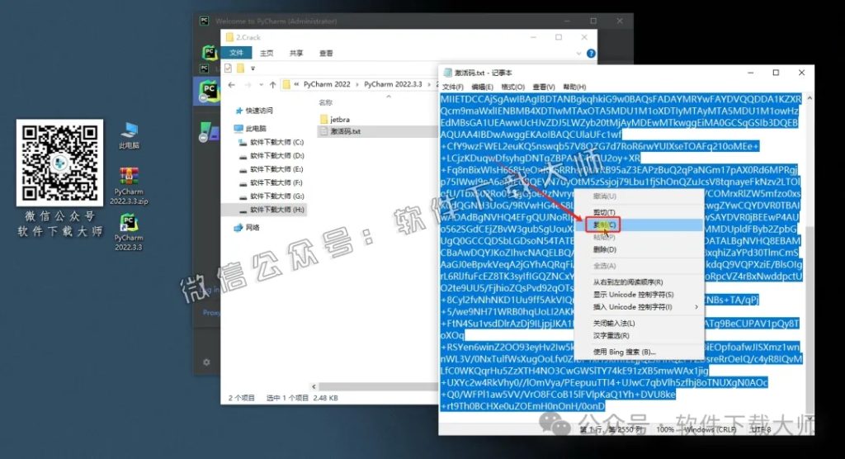Select 快速访问 in the Explorer navigation pane
Image resolution: width=845 pixels, height=459 pixels.
(x=254, y=111)
